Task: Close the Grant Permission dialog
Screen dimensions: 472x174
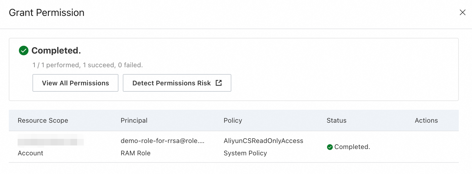Action: 462,12
